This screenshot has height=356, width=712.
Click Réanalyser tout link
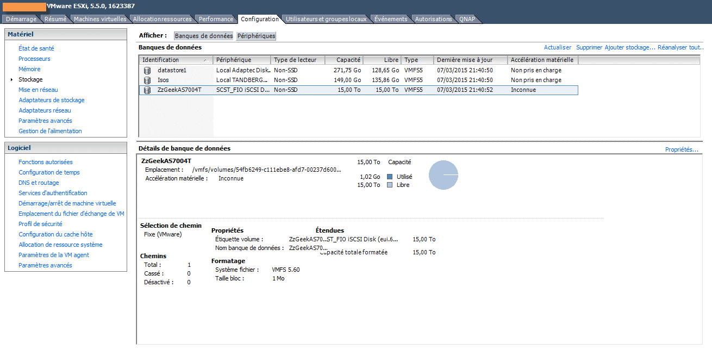[681, 47]
